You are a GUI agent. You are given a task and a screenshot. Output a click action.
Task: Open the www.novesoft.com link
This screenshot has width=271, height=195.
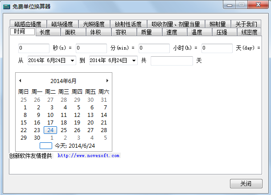[x=88, y=156]
